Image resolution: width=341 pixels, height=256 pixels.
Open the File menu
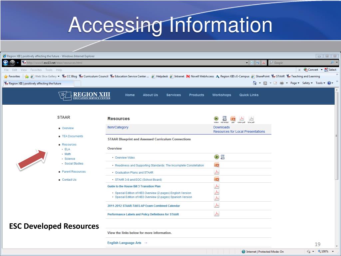[6, 70]
